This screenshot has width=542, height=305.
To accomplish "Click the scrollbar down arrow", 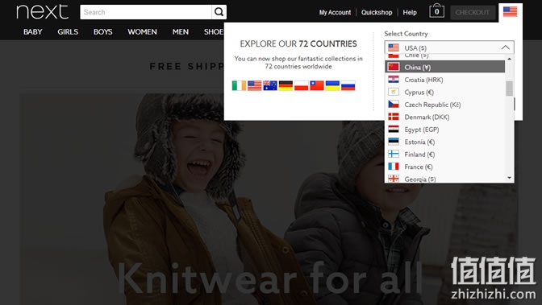I will click(x=509, y=178).
